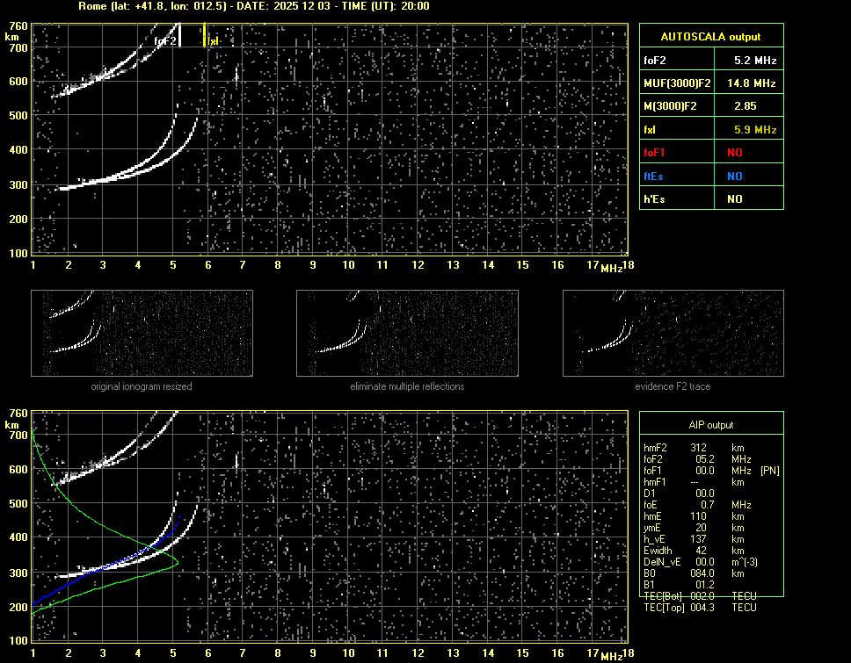Click the Rome date and time title text
Image resolution: width=851 pixels, height=663 pixels.
pyautogui.click(x=253, y=6)
